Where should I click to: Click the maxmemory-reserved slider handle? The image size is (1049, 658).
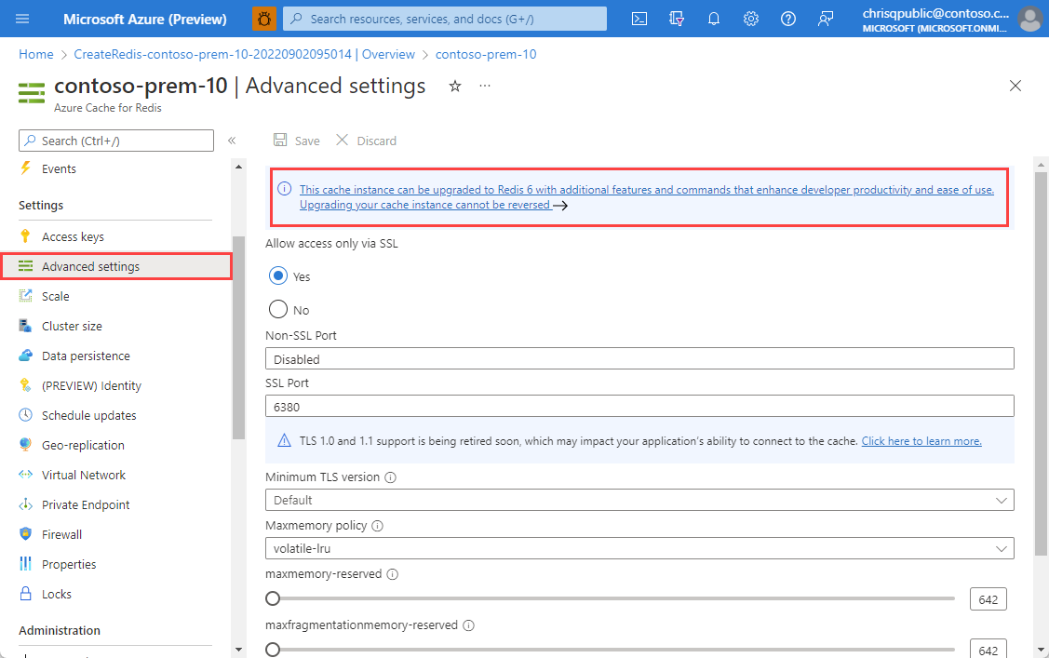click(273, 598)
